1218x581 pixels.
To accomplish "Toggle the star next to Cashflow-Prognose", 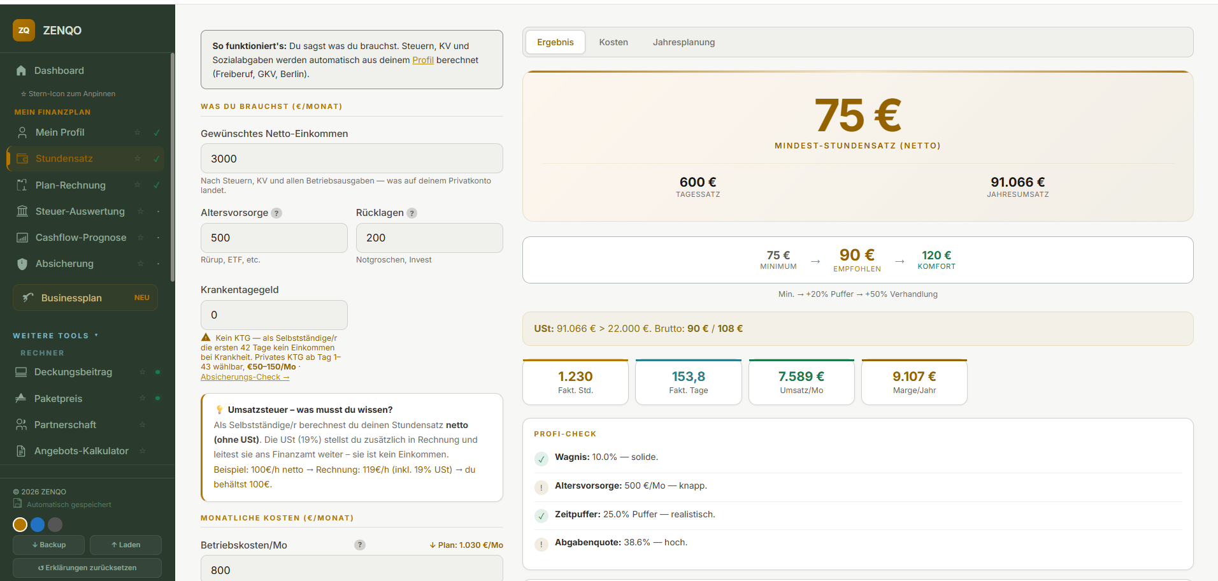I will tap(141, 238).
